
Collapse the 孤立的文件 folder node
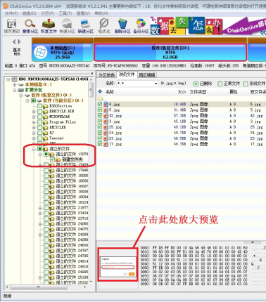click(34, 149)
